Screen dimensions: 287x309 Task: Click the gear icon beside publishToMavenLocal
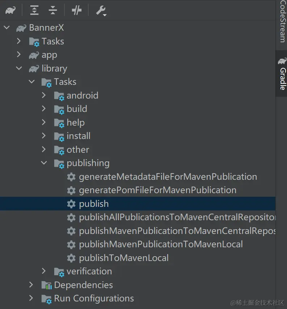[71, 258]
